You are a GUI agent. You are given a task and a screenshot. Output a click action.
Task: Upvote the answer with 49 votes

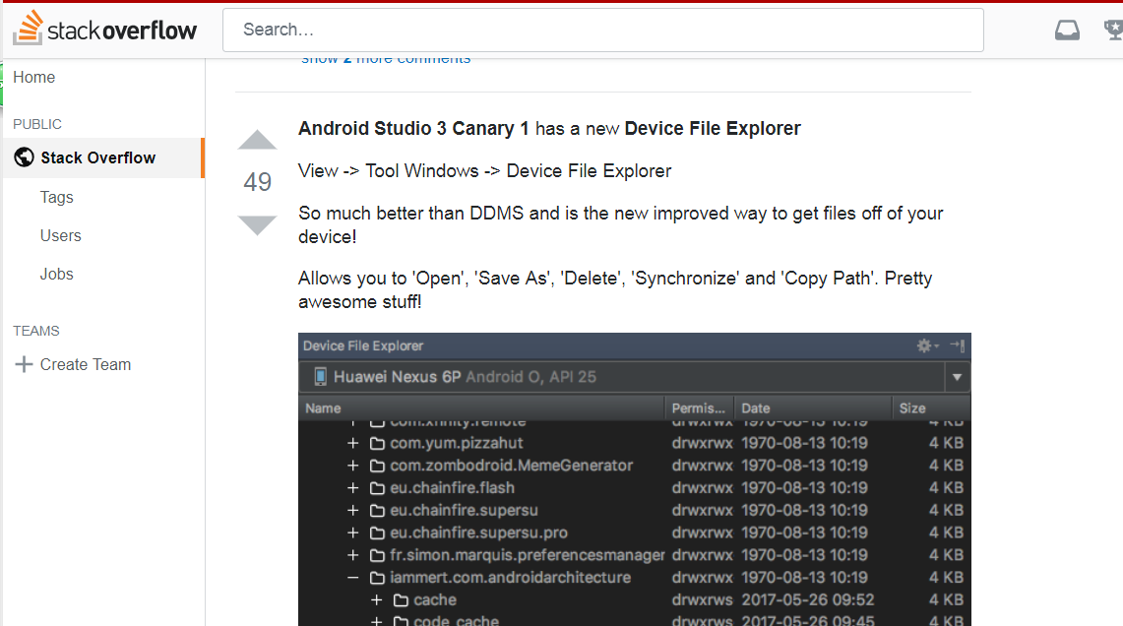coord(257,140)
